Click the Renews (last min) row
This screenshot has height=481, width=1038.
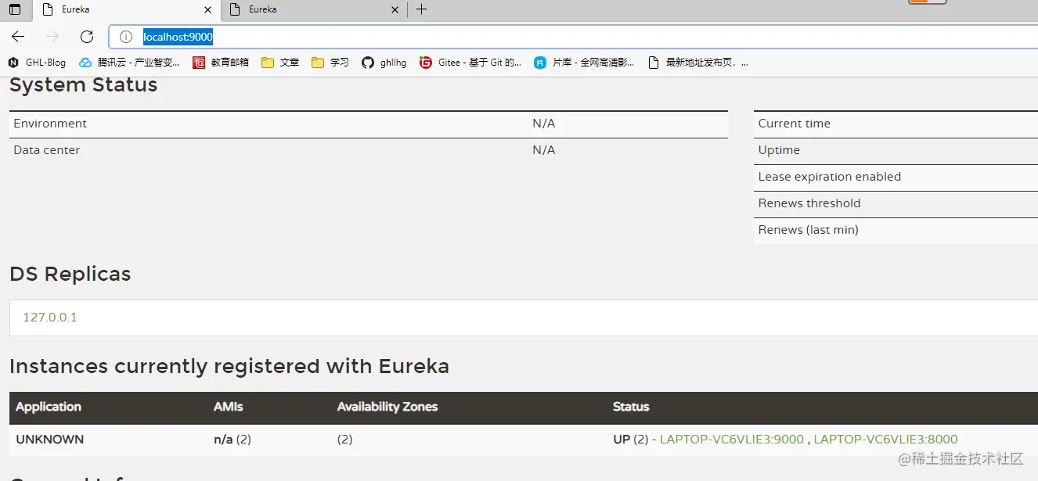click(x=896, y=231)
